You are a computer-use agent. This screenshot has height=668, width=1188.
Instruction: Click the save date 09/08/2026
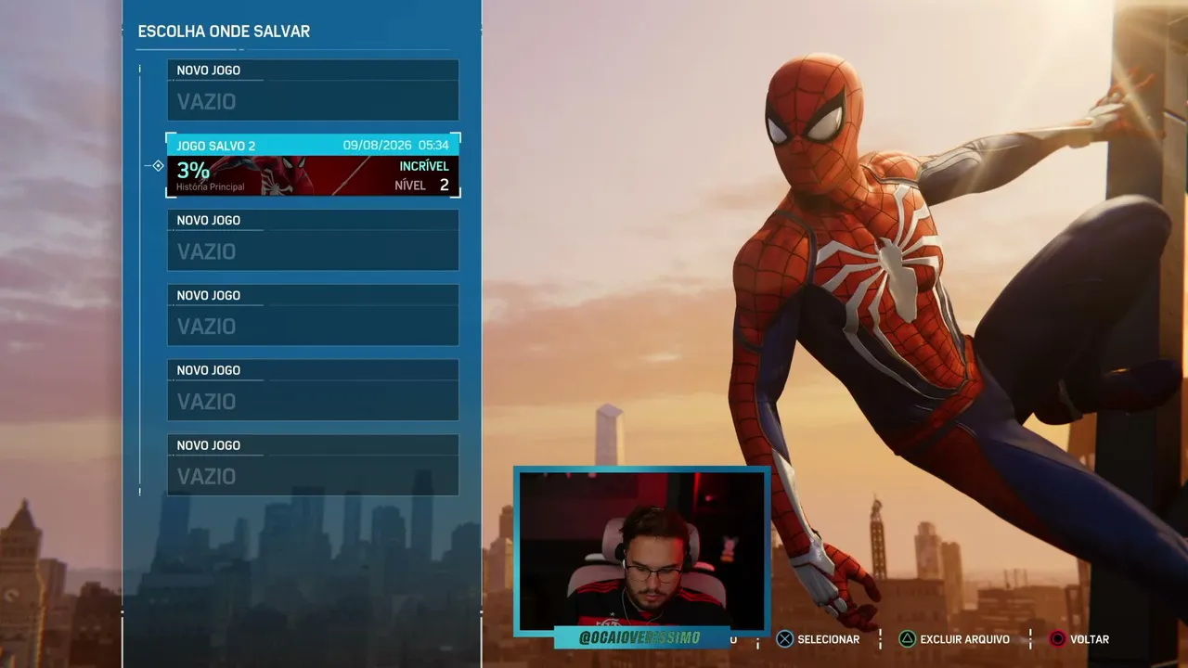tap(376, 146)
